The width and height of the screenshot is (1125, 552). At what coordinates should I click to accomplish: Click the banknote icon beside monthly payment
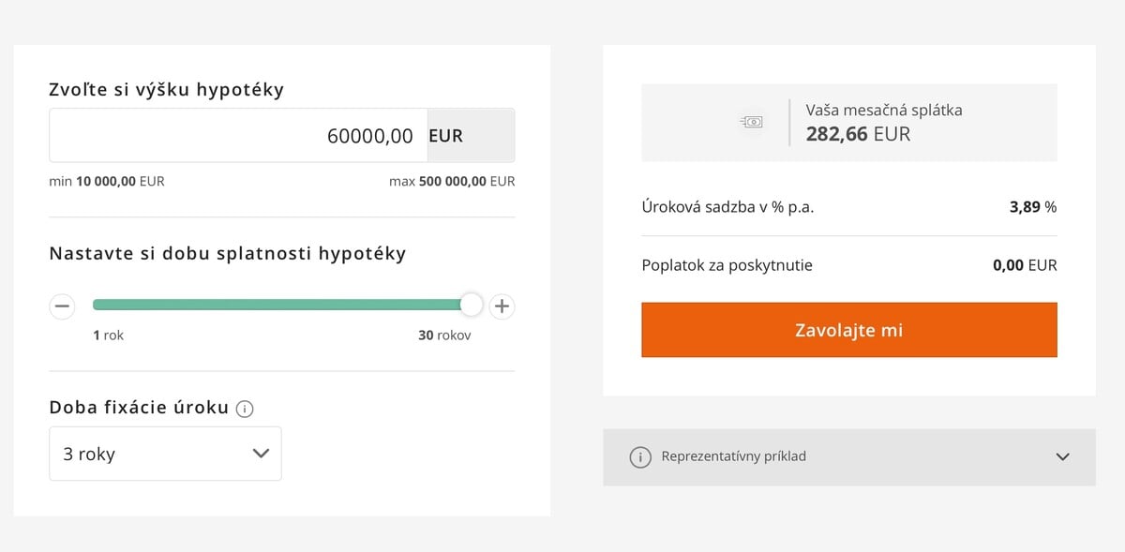[750, 121]
